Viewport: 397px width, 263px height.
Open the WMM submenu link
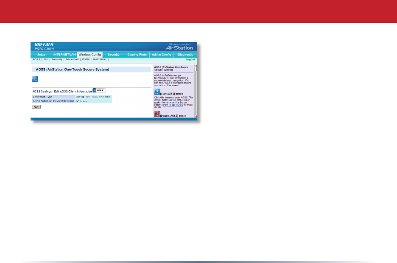coord(86,59)
